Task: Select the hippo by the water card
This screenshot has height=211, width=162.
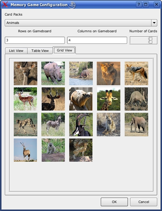Action: (x=81, y=73)
